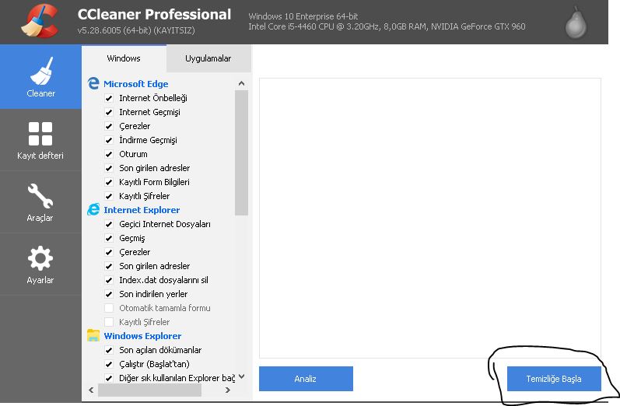Select the Microsoft Edge group heading

[x=135, y=84]
